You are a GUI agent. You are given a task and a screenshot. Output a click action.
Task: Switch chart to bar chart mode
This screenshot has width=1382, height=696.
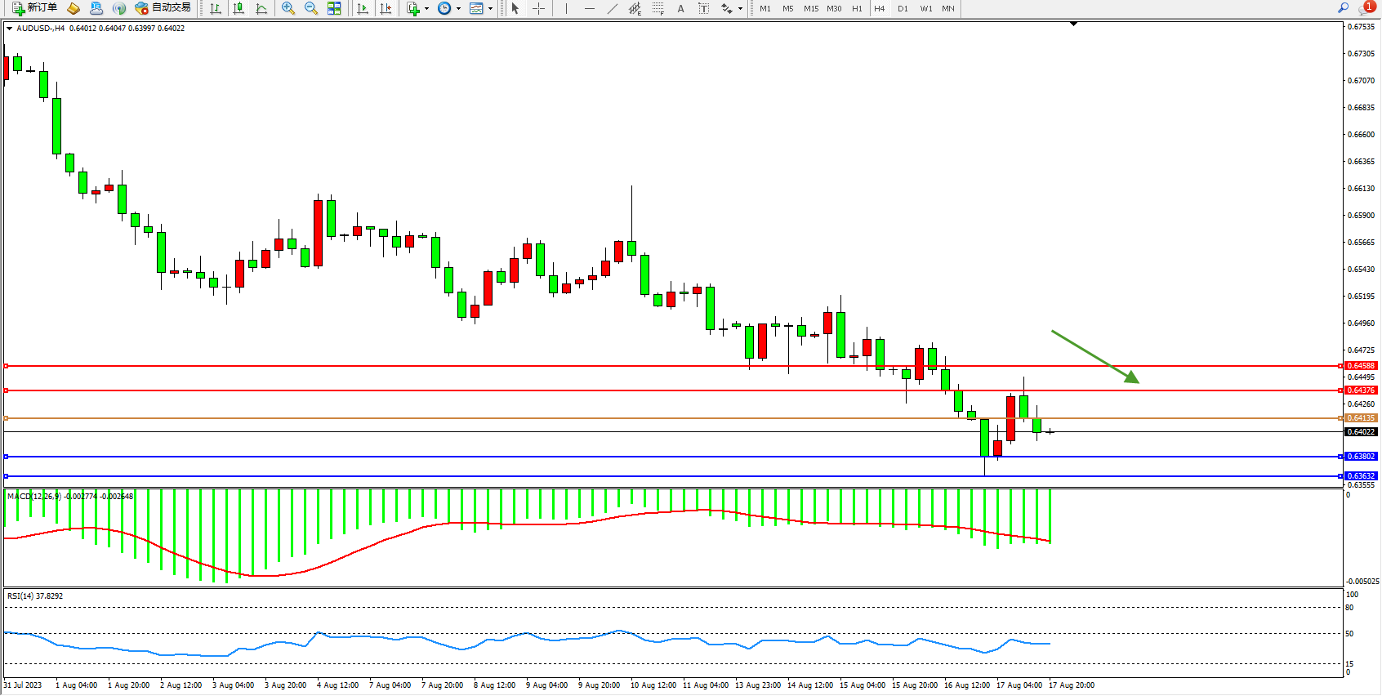pyautogui.click(x=216, y=8)
